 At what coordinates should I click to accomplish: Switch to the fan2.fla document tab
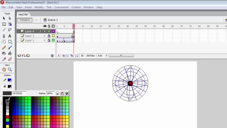coord(23,14)
